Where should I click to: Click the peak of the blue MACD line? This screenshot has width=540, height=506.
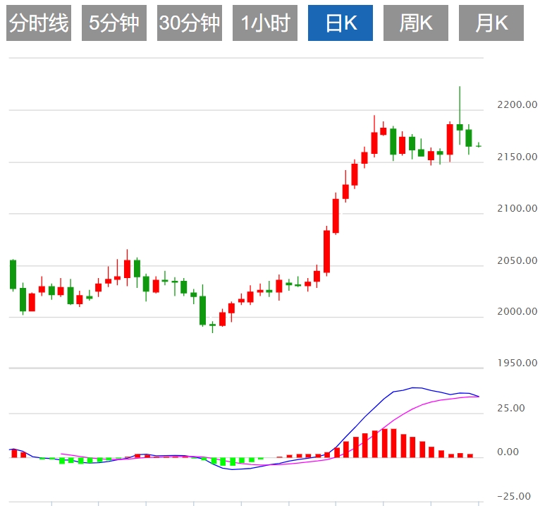[415, 387]
